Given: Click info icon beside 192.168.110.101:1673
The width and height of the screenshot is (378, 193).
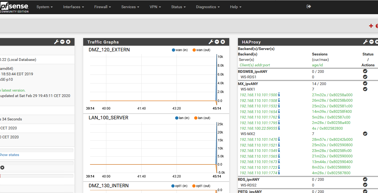Looking at the screenshot, I should click(x=279, y=161).
